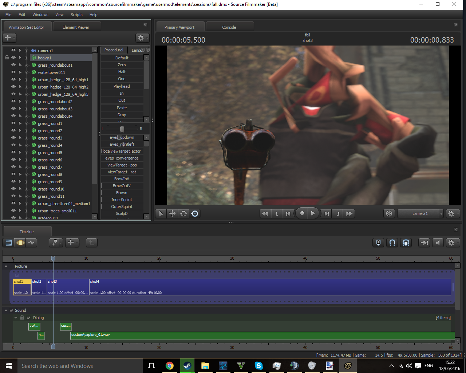Toggle visibility of grass_round5
Screen dimensions: 466x373
[13, 153]
